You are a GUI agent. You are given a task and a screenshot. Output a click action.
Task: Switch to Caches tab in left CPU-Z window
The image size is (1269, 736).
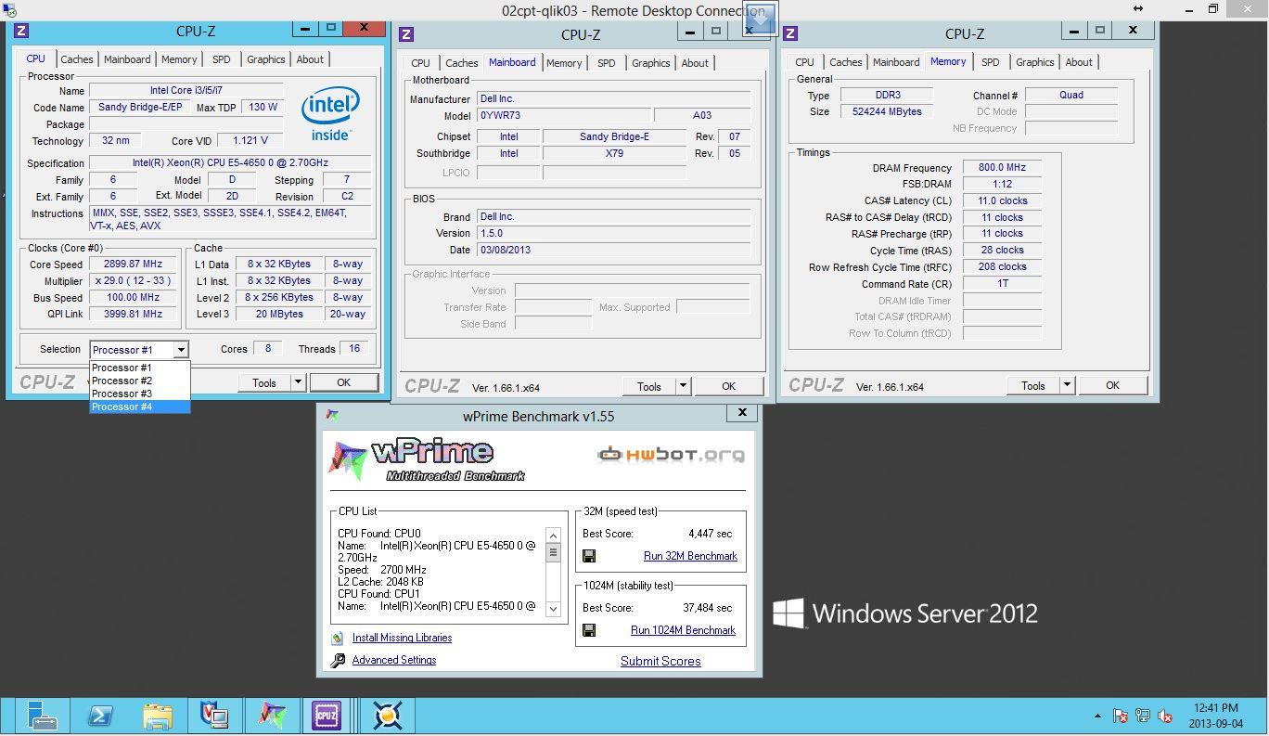click(77, 59)
